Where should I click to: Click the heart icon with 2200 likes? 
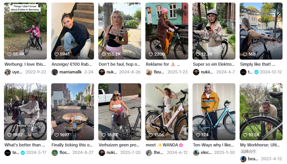(151, 54)
